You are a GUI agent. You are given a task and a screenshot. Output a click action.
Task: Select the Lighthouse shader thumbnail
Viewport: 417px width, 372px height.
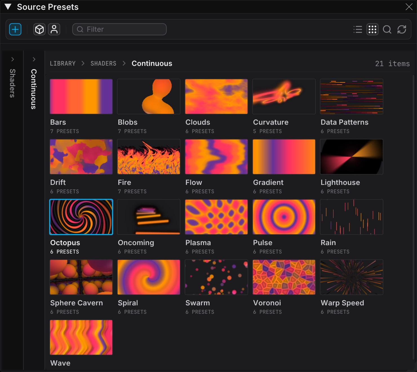[352, 157]
